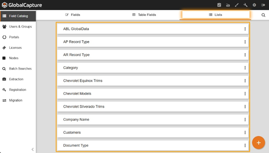Open Batch Searches in sidebar
Screen dimensions: 269x153
[x=18, y=69]
